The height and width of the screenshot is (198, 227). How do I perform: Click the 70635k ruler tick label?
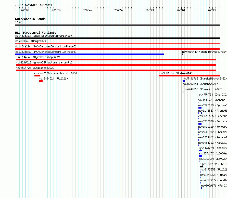click(119, 10)
